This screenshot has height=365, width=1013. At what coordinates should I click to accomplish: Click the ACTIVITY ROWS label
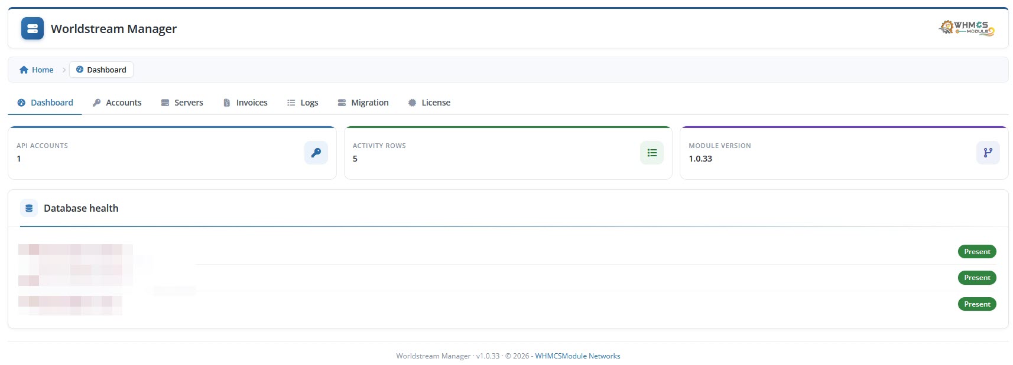pos(379,146)
